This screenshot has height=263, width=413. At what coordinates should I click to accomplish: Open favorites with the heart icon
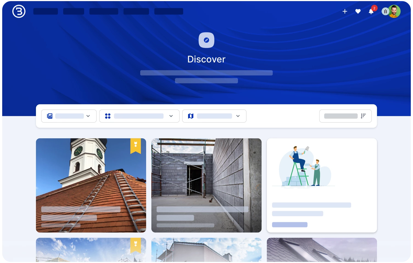click(x=358, y=12)
